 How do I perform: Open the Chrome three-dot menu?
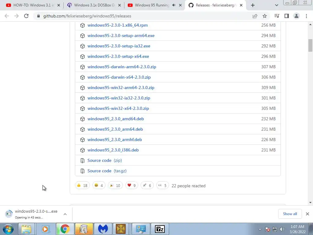click(306, 16)
